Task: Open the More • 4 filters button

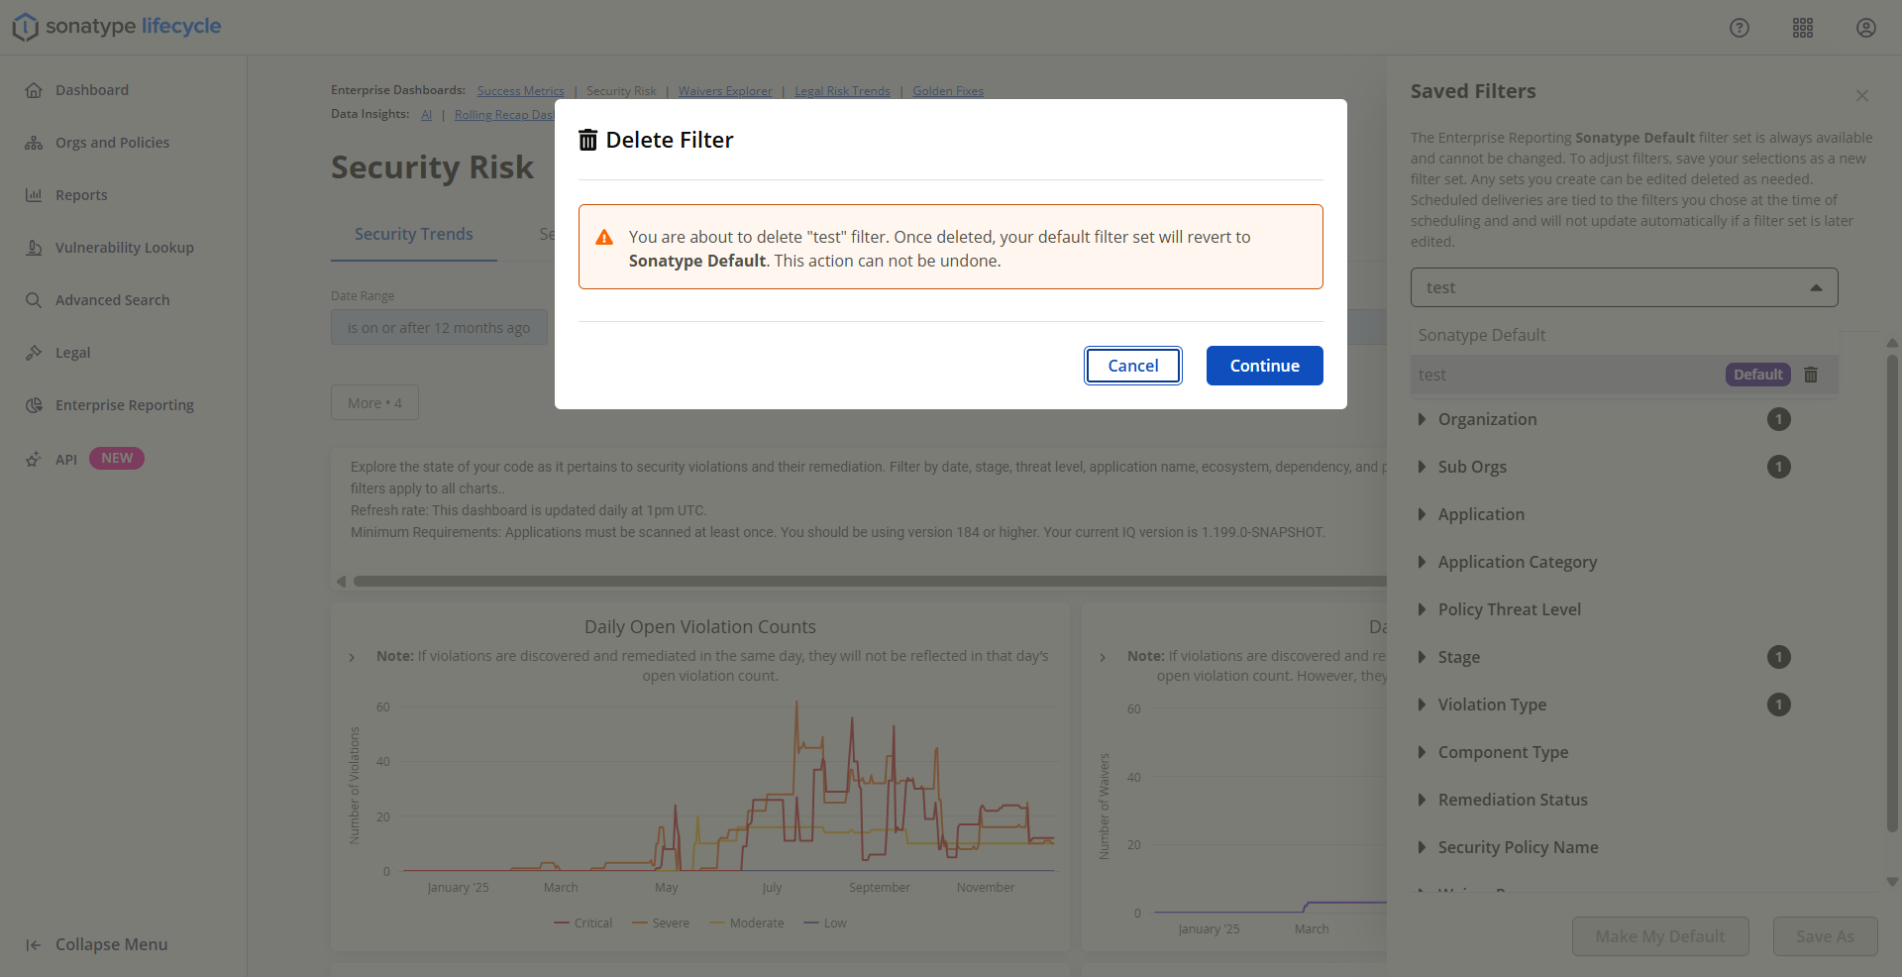Action: (374, 402)
